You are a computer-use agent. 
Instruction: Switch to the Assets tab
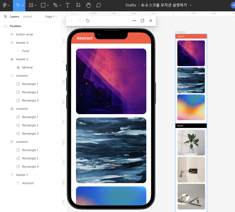[28, 17]
